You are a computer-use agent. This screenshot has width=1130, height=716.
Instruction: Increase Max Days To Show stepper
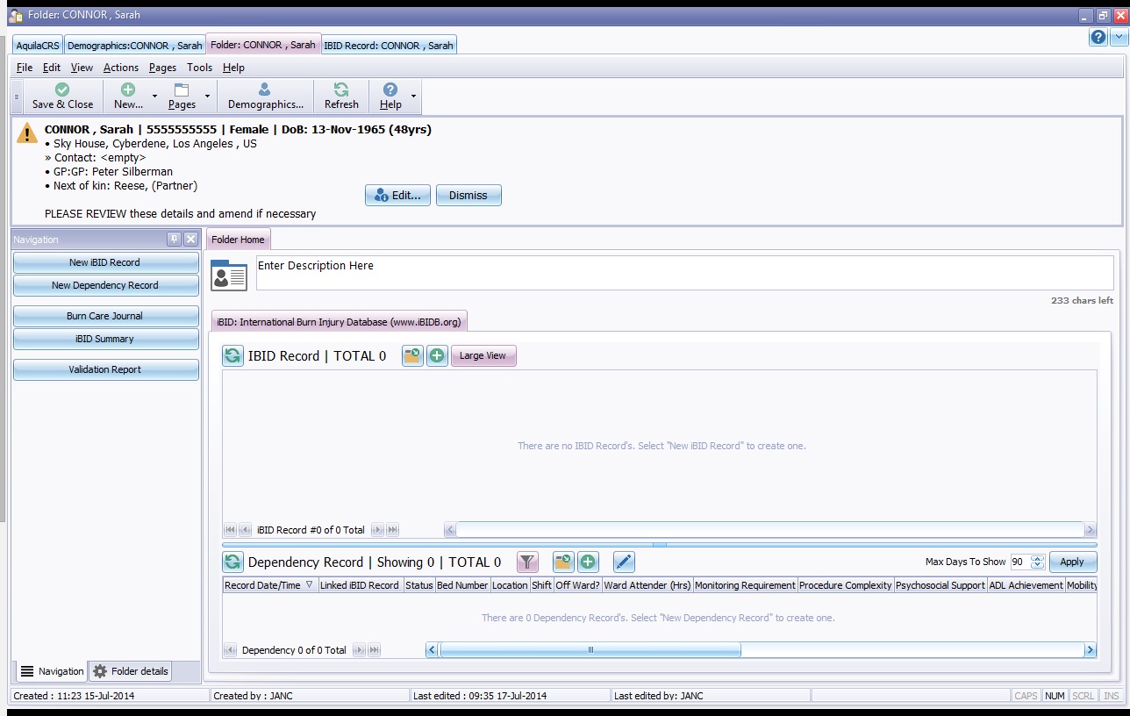click(x=1037, y=558)
